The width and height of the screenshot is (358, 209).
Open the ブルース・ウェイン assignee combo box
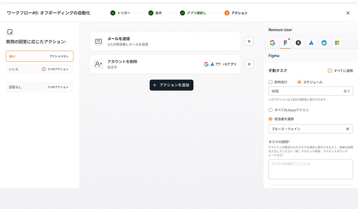pyautogui.click(x=311, y=129)
